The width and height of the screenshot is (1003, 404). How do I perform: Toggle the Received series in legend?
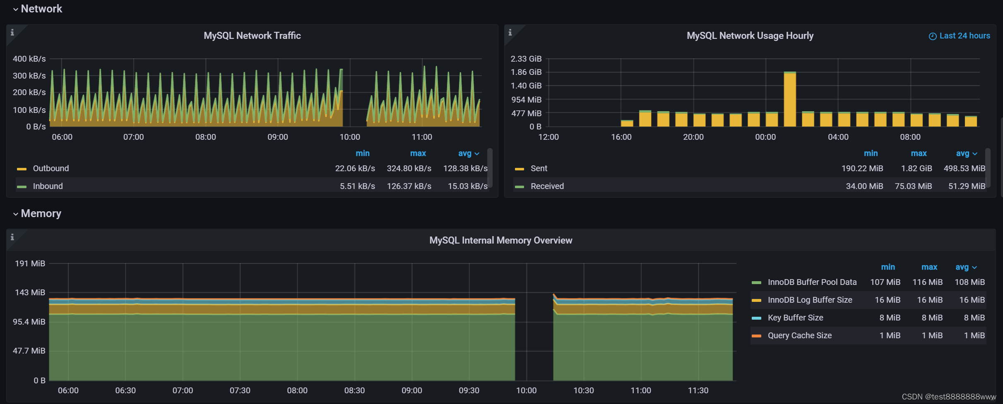[547, 186]
